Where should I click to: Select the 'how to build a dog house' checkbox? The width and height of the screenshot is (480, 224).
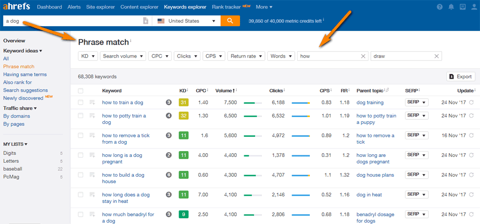coord(81,175)
